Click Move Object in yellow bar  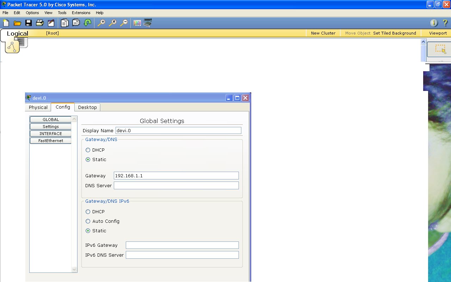pos(358,33)
